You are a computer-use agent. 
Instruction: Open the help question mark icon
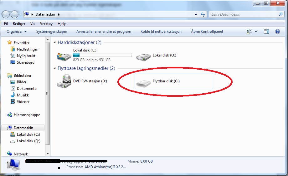pos(278,32)
